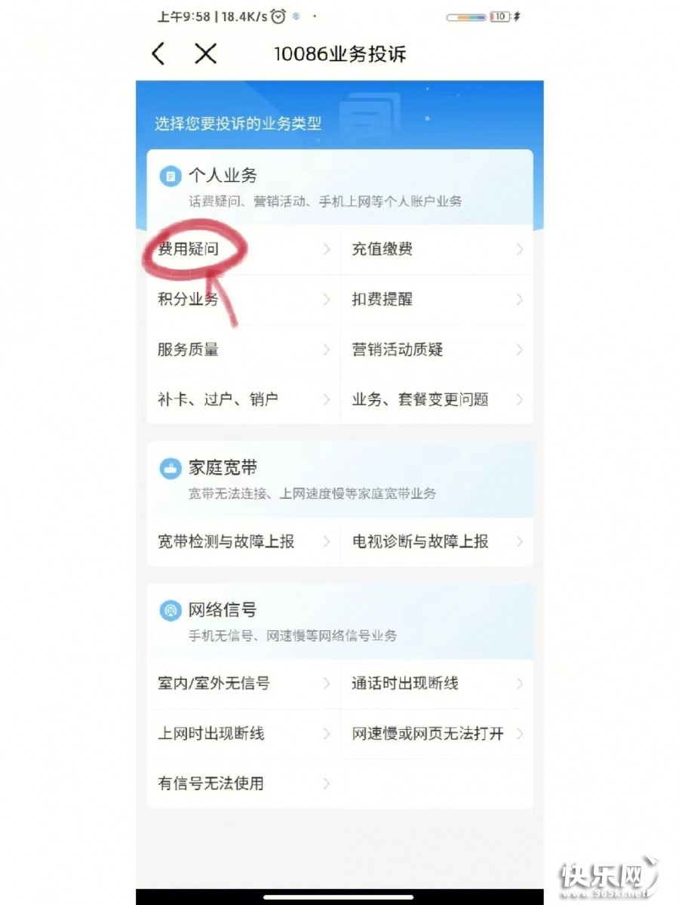Screen dimensions: 679x905
Task: Expand chevron next to 营销活动质疑
Action: point(520,349)
